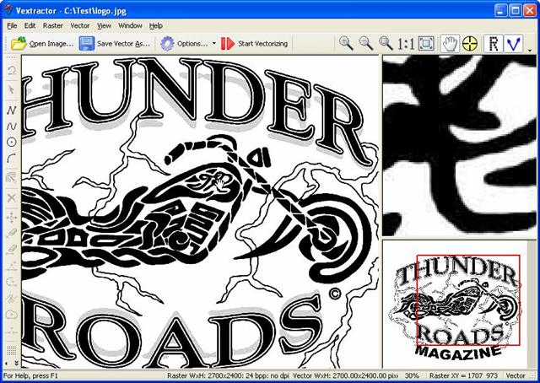Click 'Vector' mode indicator in status bar

(x=515, y=375)
